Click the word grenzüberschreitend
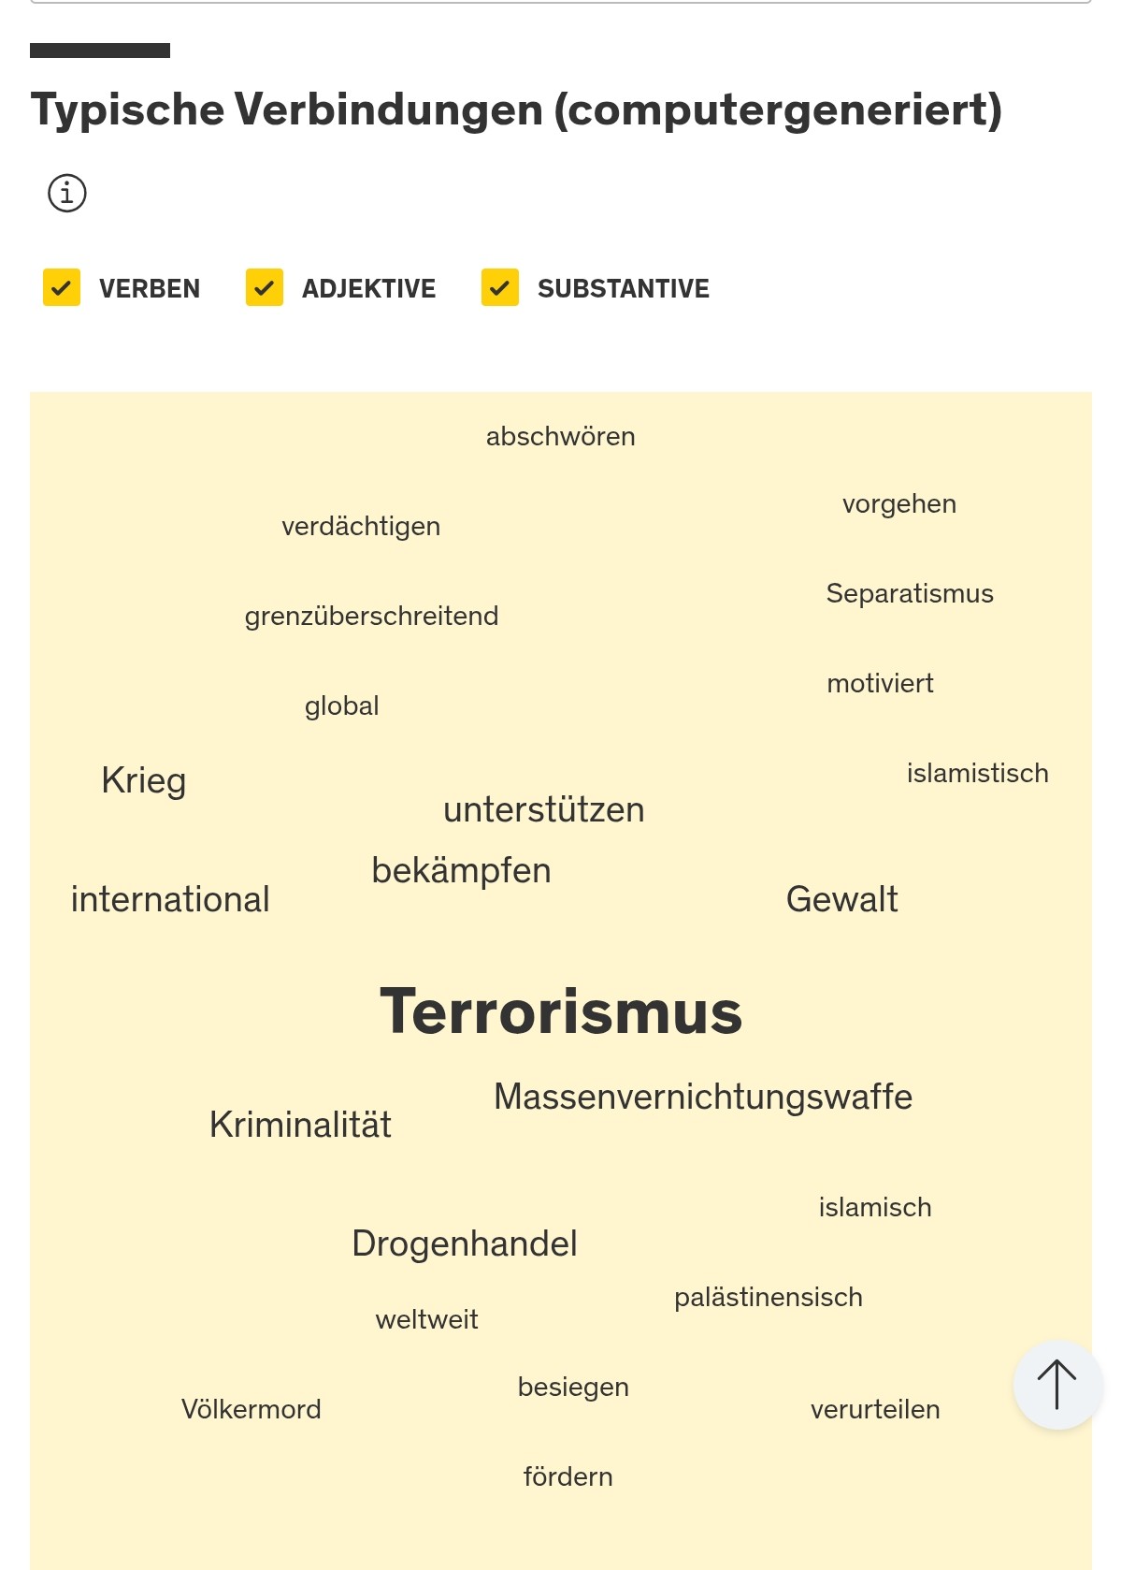 (372, 617)
